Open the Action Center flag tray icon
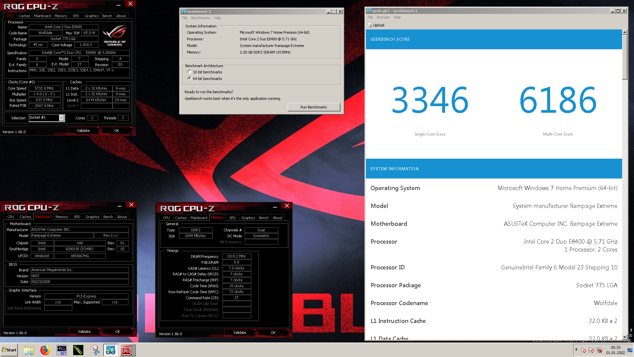634x357 pixels. tap(591, 350)
